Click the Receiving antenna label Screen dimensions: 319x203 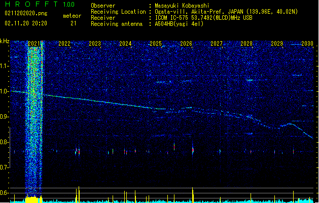click(x=117, y=24)
